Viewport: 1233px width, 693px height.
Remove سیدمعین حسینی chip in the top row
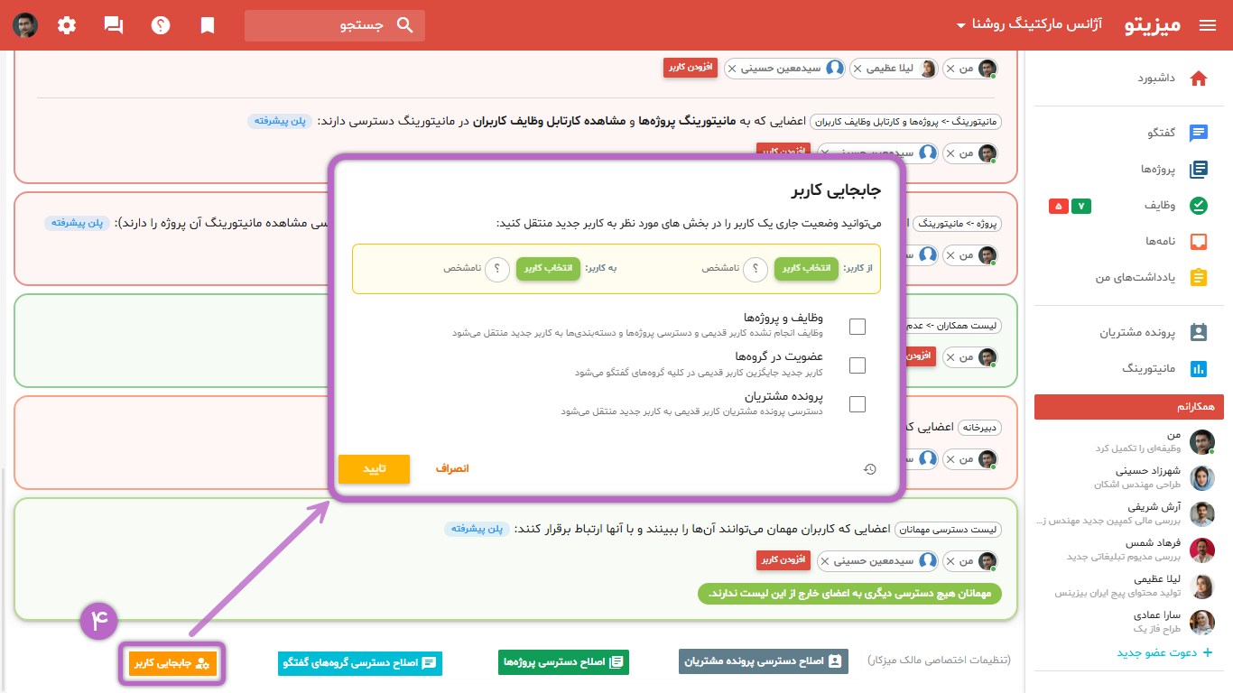[732, 69]
